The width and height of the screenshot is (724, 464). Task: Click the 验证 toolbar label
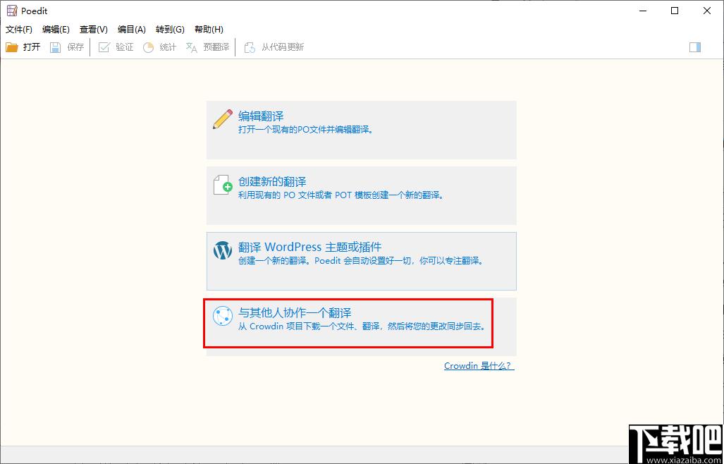pyautogui.click(x=125, y=47)
